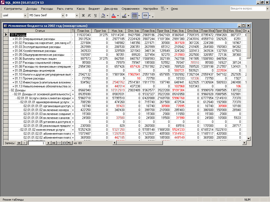Click the gridlines table icon
Image resolution: width=270 pixels, height=202 pixels.
click(x=134, y=16)
